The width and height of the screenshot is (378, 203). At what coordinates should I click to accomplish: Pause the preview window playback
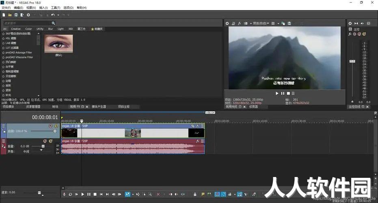283,93
